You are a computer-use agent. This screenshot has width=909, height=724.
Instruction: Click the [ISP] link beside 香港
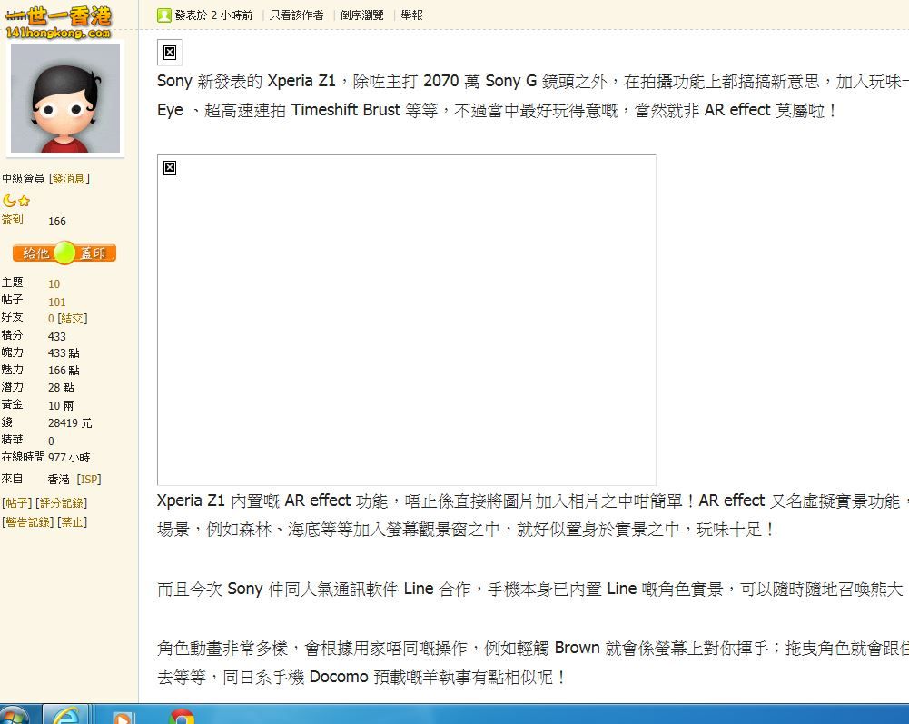pyautogui.click(x=88, y=479)
